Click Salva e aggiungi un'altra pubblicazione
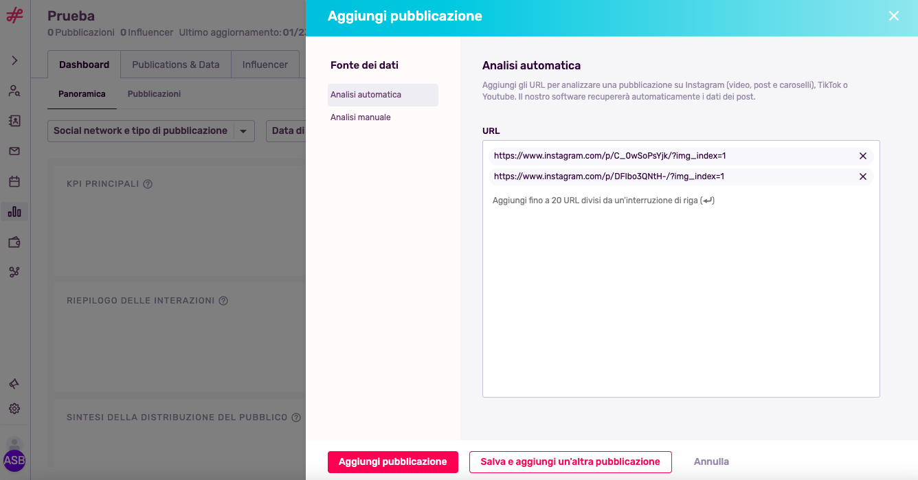Viewport: 918px width, 480px height. click(570, 462)
